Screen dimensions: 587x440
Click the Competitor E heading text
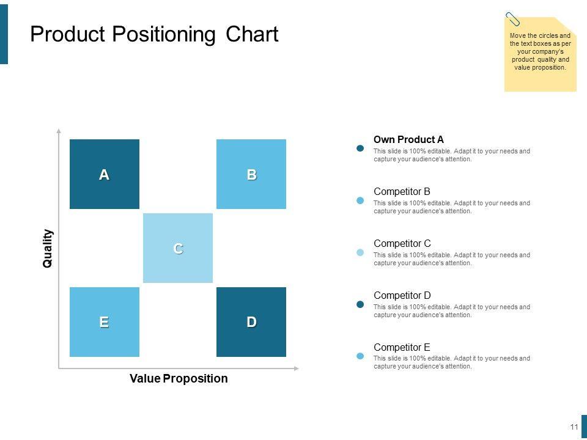click(402, 347)
